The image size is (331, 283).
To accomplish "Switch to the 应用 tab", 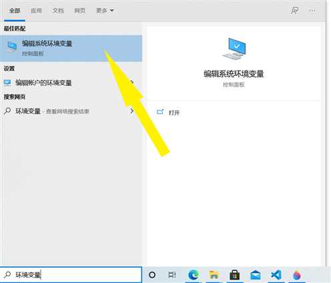I will coord(36,11).
